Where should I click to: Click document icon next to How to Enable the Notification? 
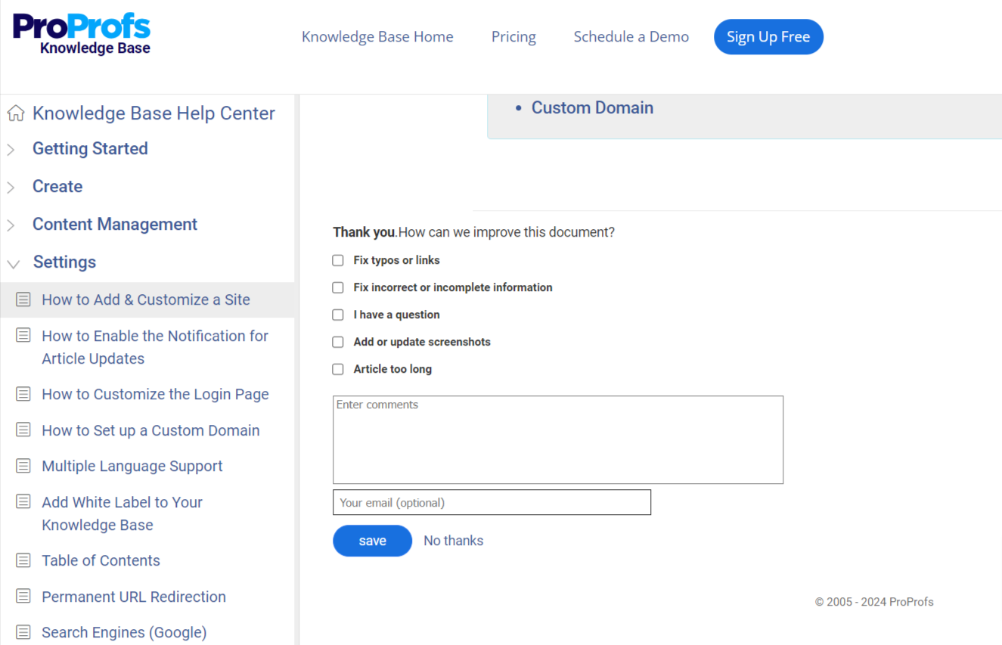23,335
